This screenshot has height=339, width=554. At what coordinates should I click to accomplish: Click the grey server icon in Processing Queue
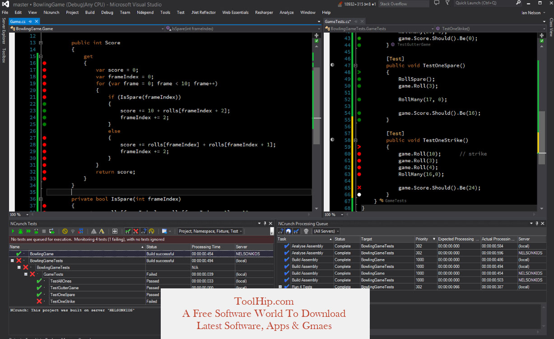306,231
